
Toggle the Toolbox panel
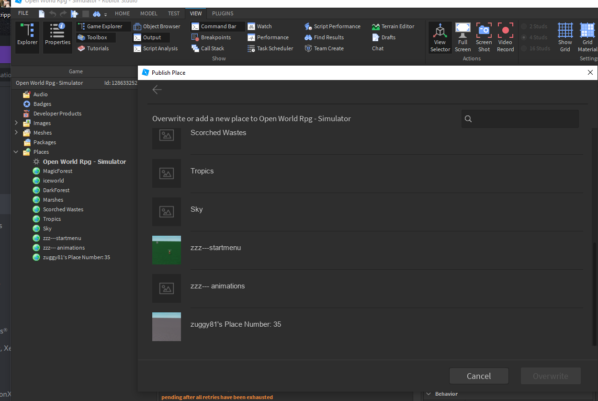[x=96, y=37]
